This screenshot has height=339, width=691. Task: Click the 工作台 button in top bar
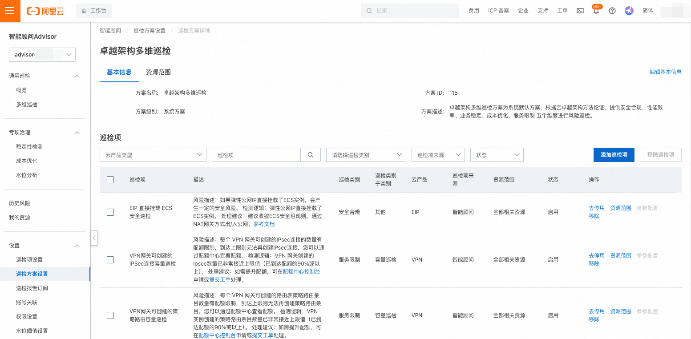click(x=94, y=11)
